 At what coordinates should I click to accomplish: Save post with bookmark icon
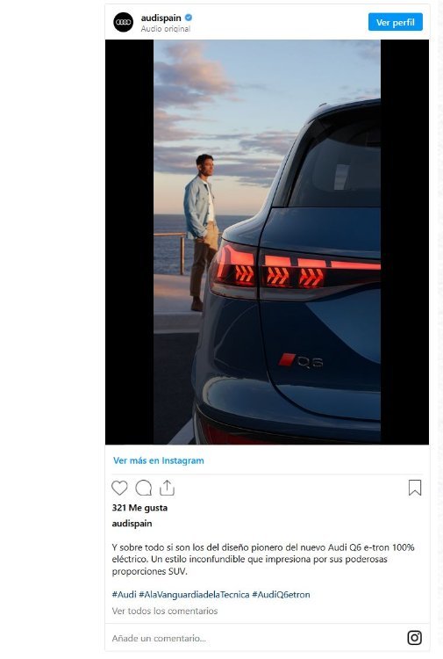click(415, 488)
